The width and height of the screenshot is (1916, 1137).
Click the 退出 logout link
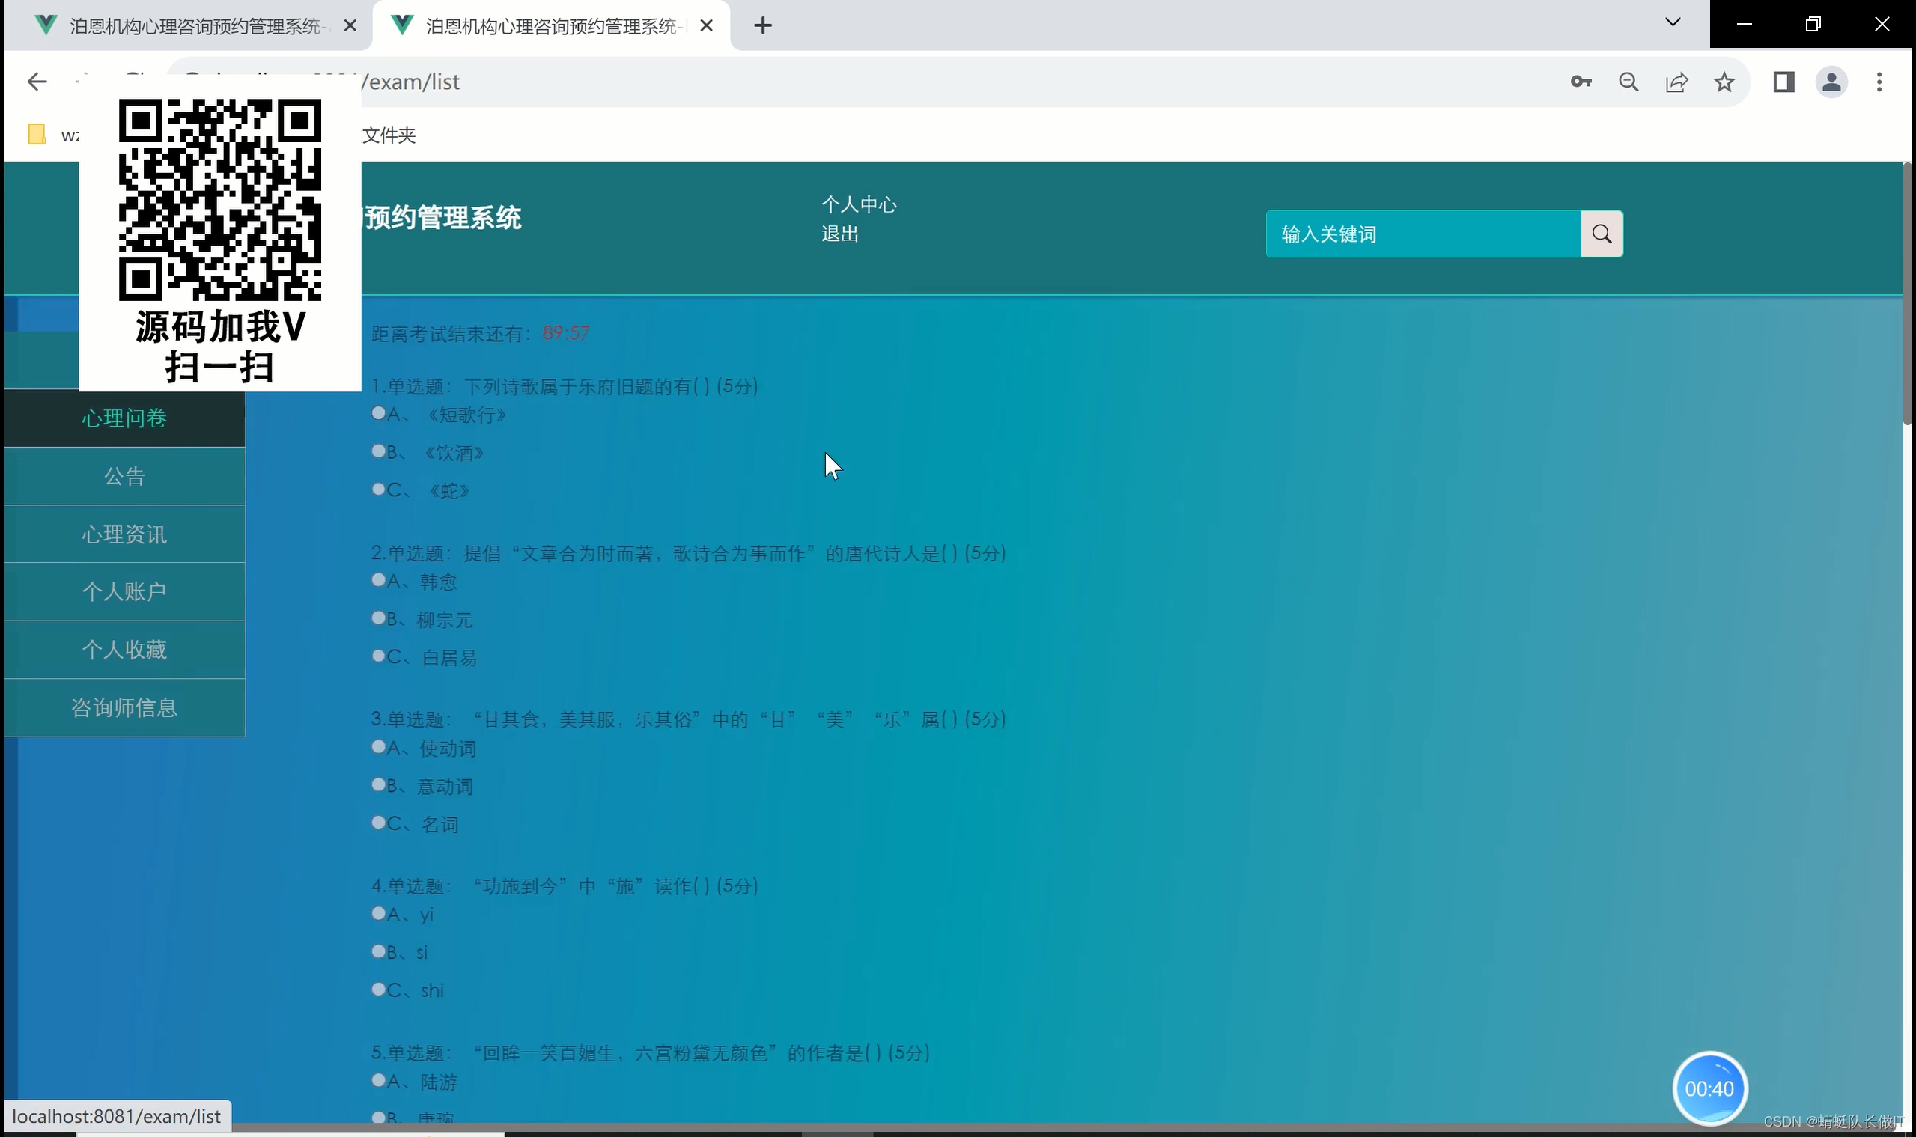coord(839,234)
